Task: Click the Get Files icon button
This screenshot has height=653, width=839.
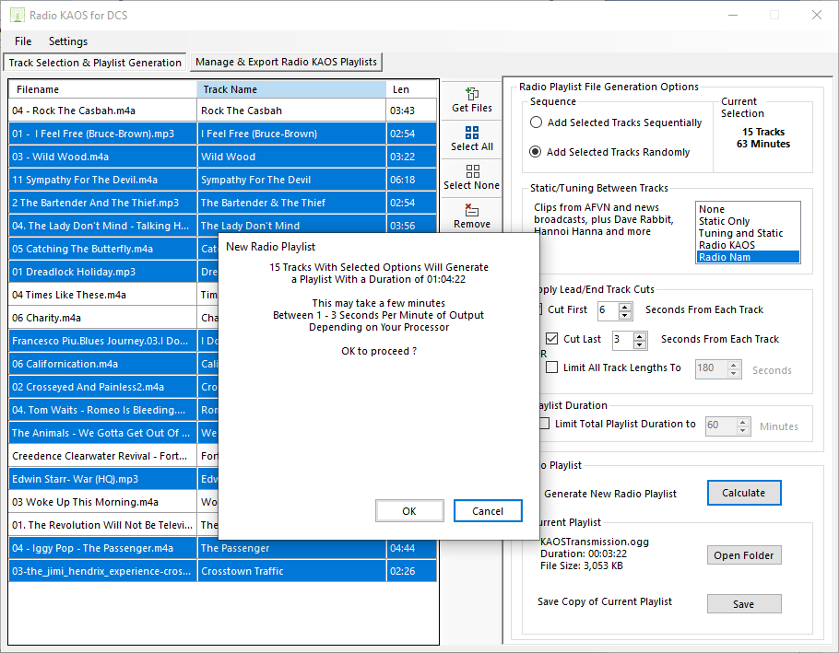Action: pos(471,99)
